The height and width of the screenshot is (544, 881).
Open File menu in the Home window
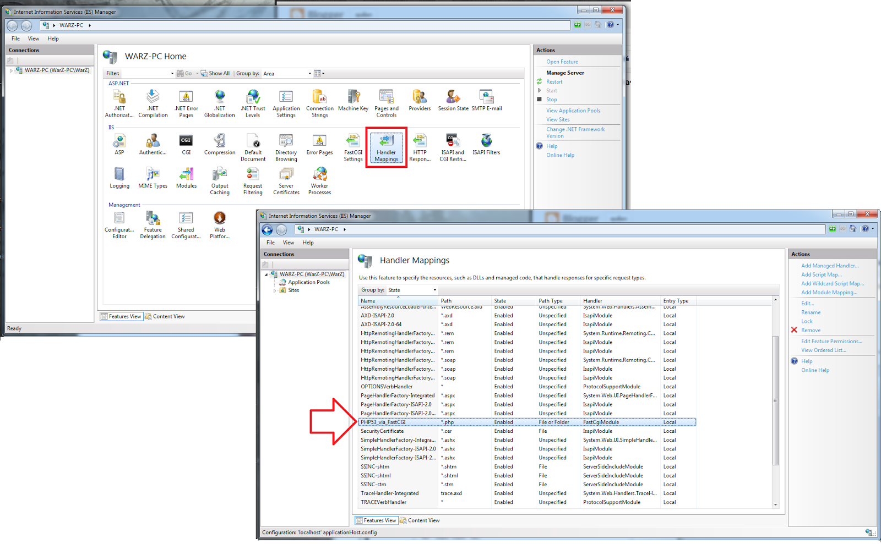(15, 39)
